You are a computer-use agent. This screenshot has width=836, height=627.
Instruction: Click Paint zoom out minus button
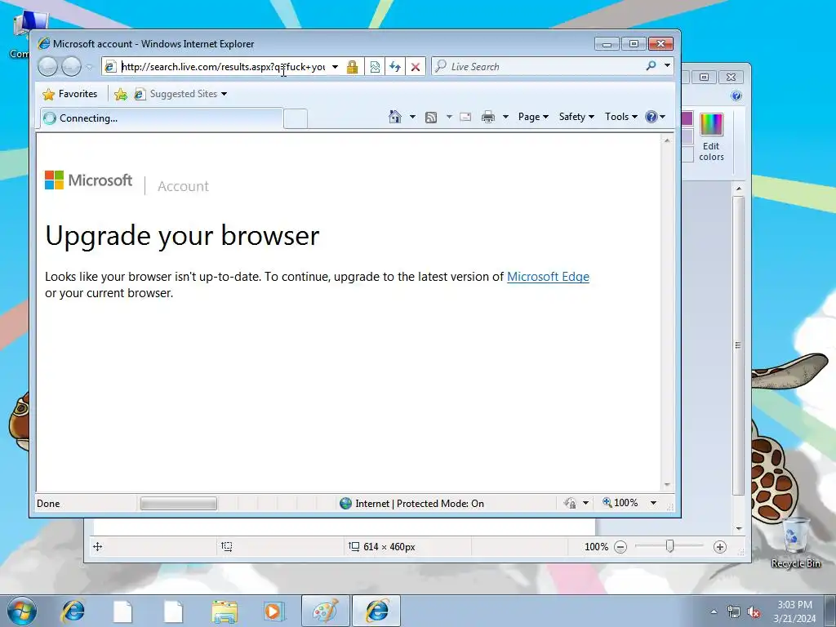620,547
